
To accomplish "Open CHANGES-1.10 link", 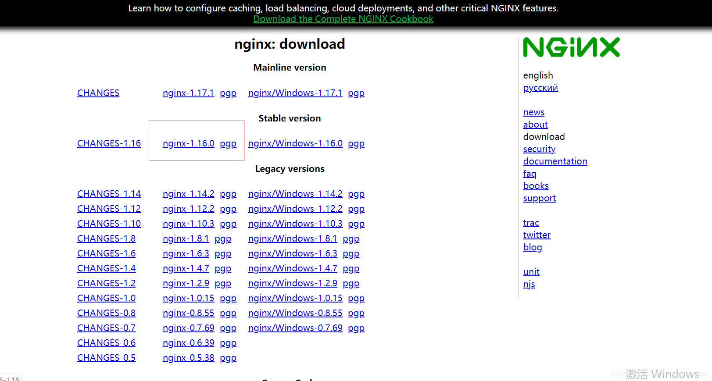I will pos(109,224).
